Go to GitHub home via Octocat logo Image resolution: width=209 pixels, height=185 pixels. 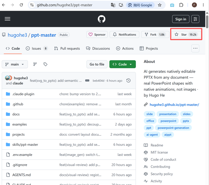click(101, 19)
